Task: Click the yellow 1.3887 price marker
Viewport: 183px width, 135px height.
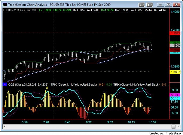Action: [x=175, y=72]
